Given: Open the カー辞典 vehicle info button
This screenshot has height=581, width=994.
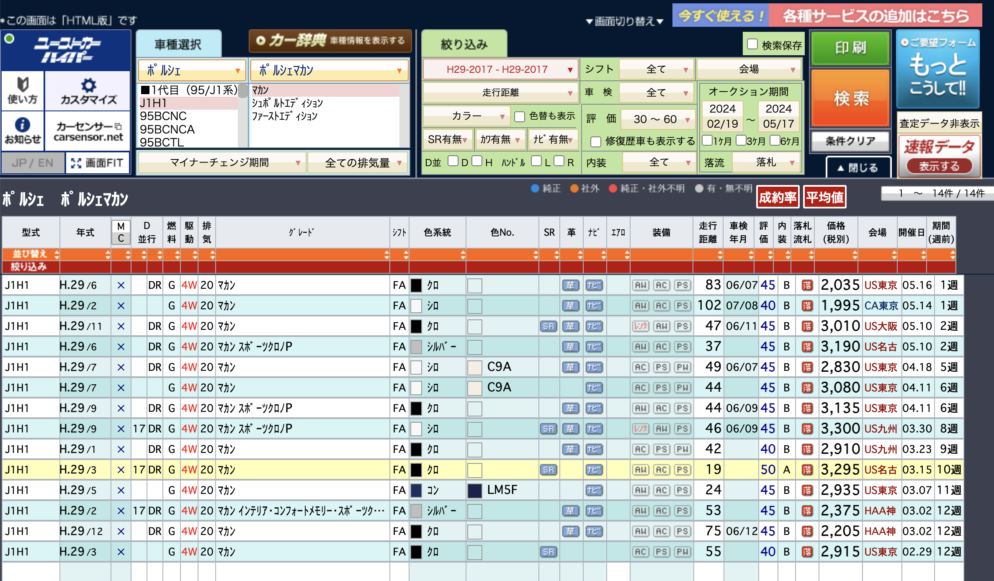Looking at the screenshot, I should 330,41.
